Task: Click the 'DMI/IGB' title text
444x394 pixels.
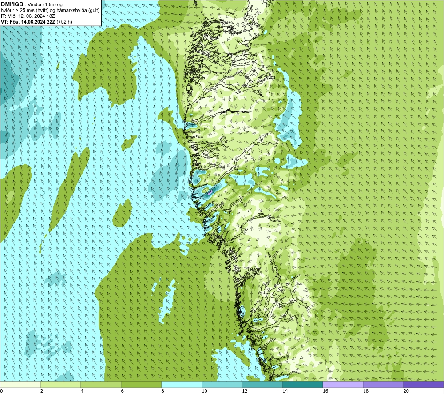Action: click(12, 4)
